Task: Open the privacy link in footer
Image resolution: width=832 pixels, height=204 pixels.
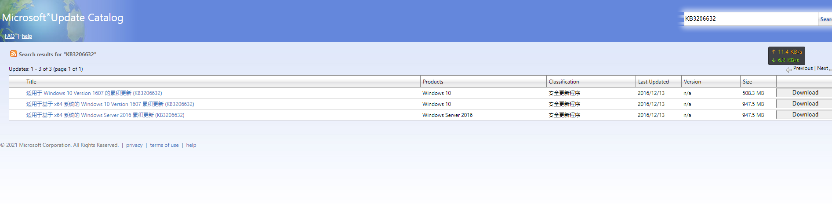Action: coord(134,145)
